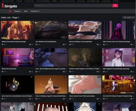Expand the Latest sort dropdown
The height and width of the screenshot is (111, 136).
tap(129, 17)
